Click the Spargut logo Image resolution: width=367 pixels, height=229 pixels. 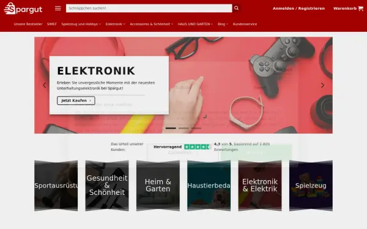pyautogui.click(x=23, y=9)
